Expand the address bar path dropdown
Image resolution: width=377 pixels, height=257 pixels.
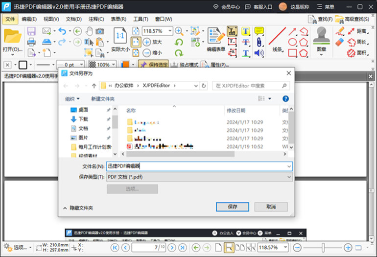point(196,86)
